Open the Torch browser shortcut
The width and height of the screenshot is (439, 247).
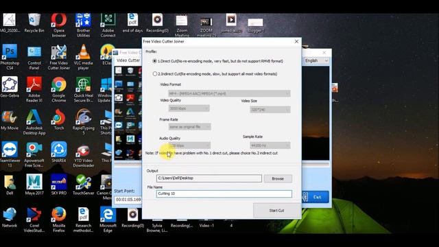(59, 120)
